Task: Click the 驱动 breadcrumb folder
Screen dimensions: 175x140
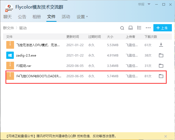Action: point(23,28)
